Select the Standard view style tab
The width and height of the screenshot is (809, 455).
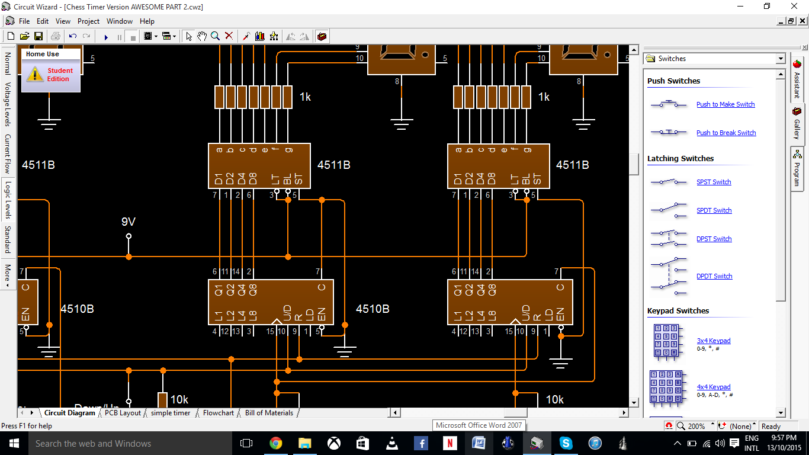[x=8, y=239]
